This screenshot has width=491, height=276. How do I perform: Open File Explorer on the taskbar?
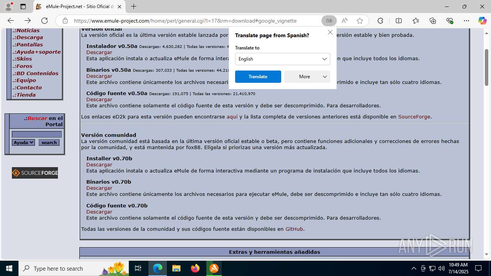click(x=176, y=268)
